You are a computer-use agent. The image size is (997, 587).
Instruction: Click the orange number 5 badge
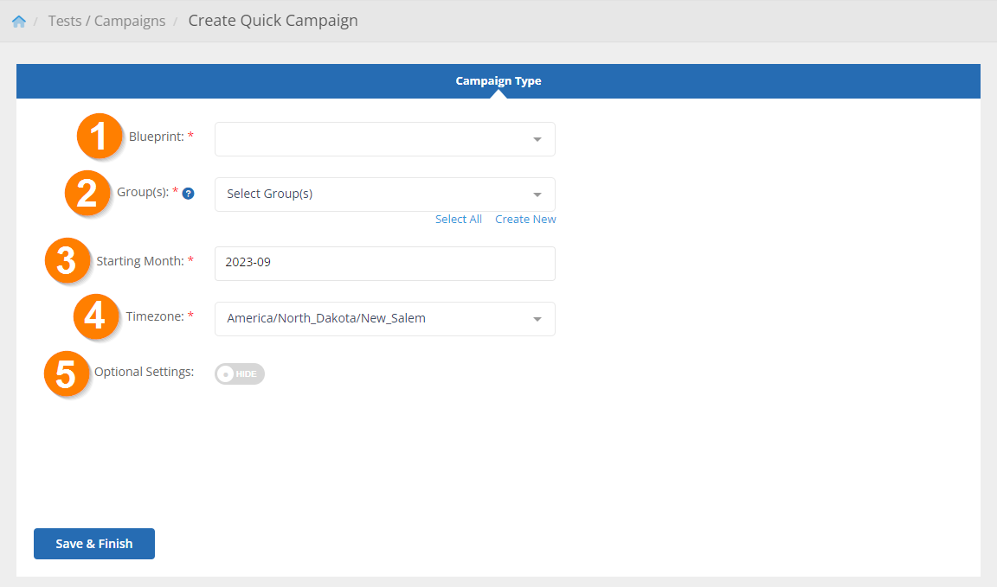pos(68,373)
